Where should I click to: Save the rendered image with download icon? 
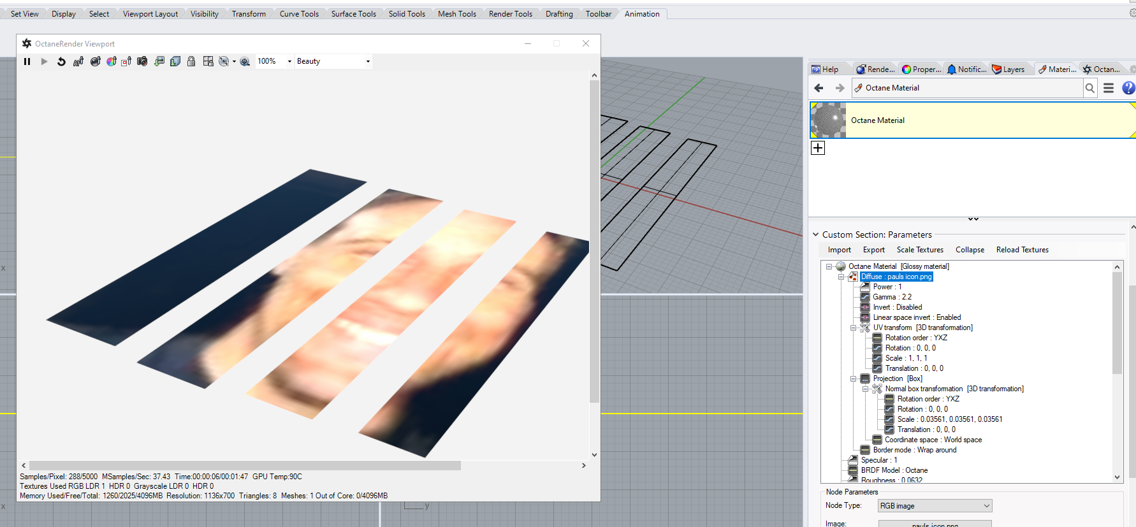pyautogui.click(x=159, y=61)
